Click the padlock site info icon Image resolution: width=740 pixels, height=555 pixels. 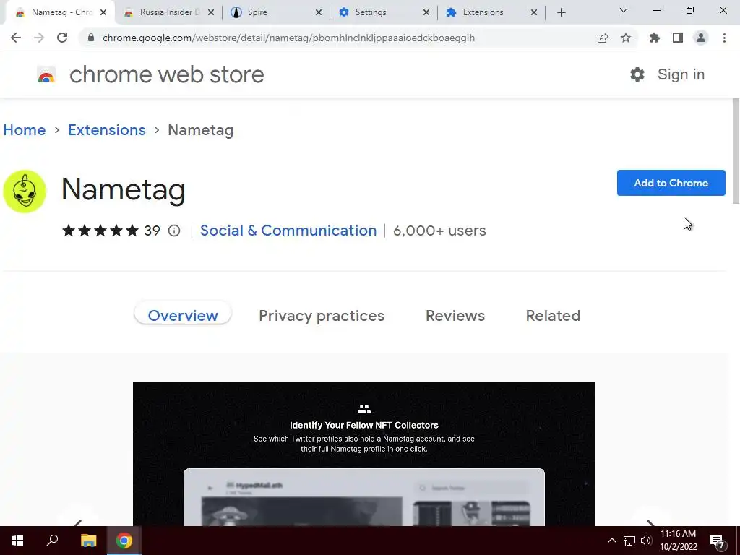(91, 38)
